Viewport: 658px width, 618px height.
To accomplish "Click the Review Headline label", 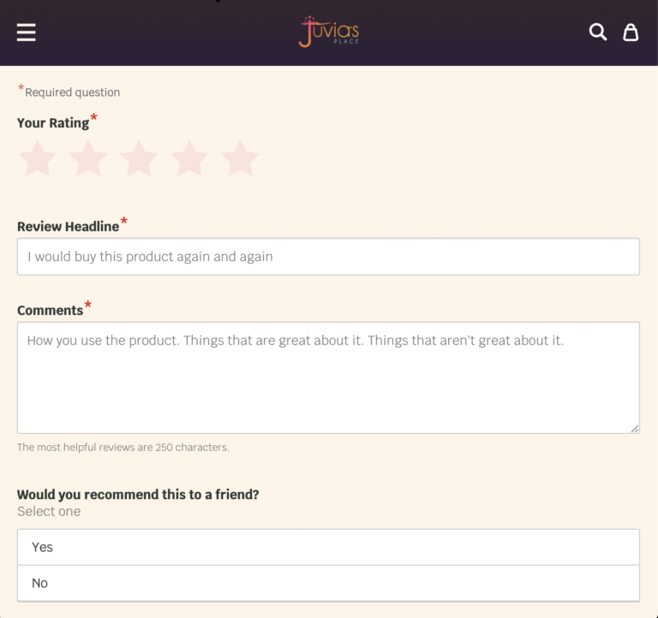I will [68, 227].
